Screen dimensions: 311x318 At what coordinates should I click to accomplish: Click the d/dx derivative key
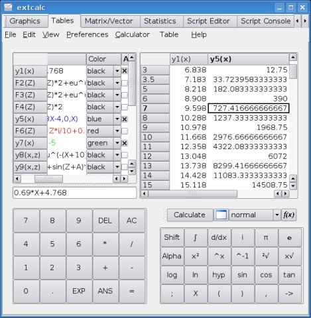click(x=219, y=238)
